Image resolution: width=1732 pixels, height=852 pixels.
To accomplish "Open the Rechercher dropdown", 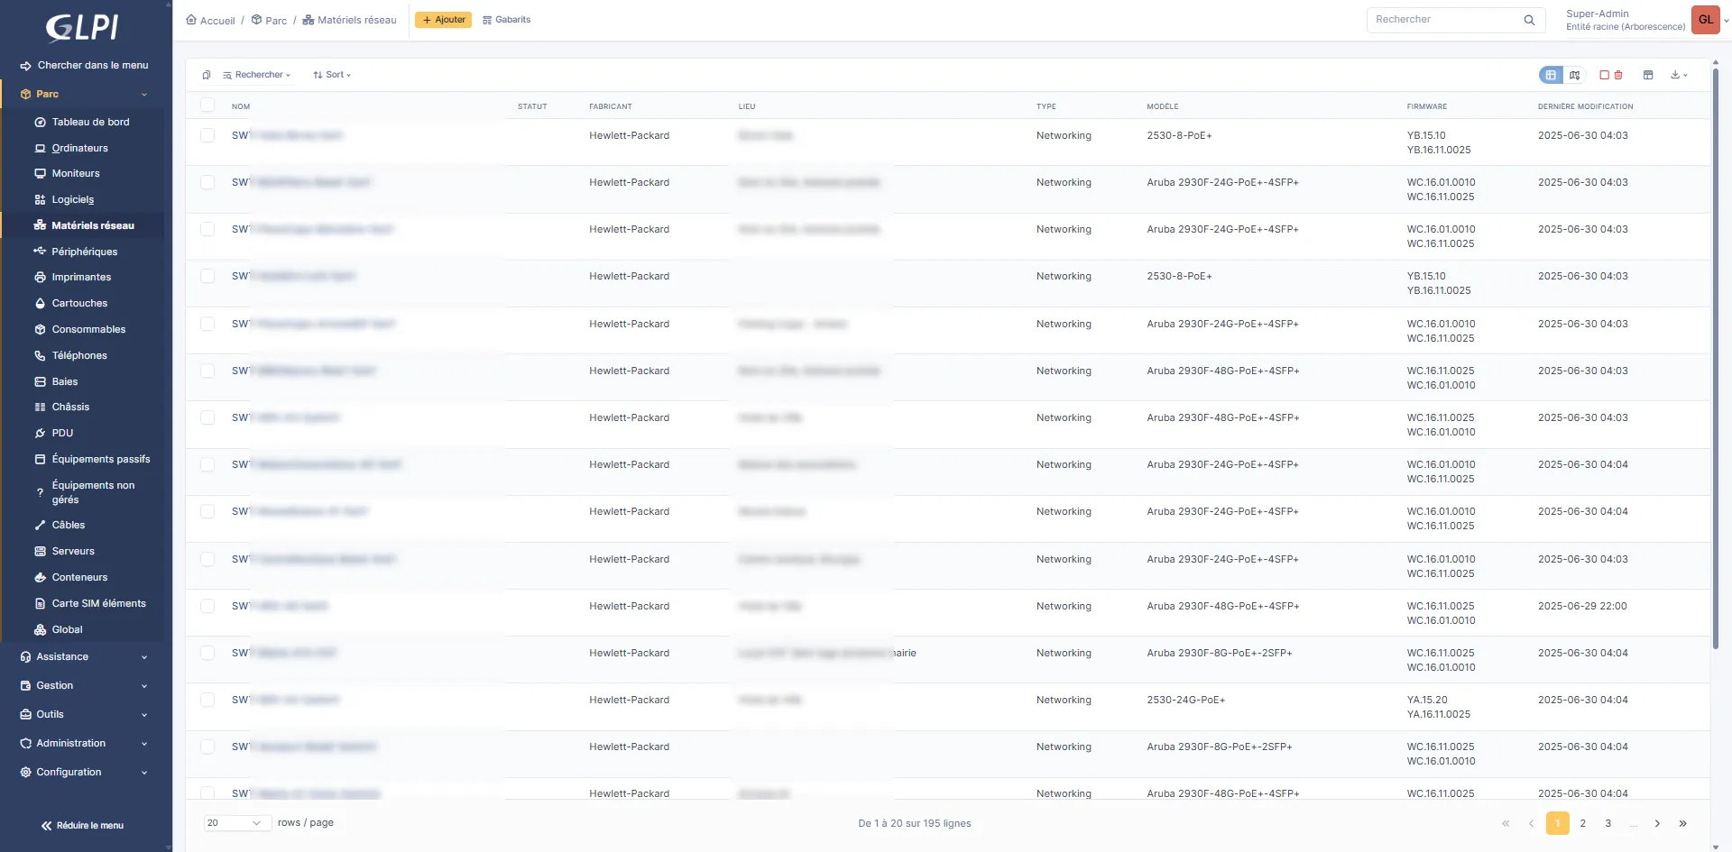I will pyautogui.click(x=257, y=75).
